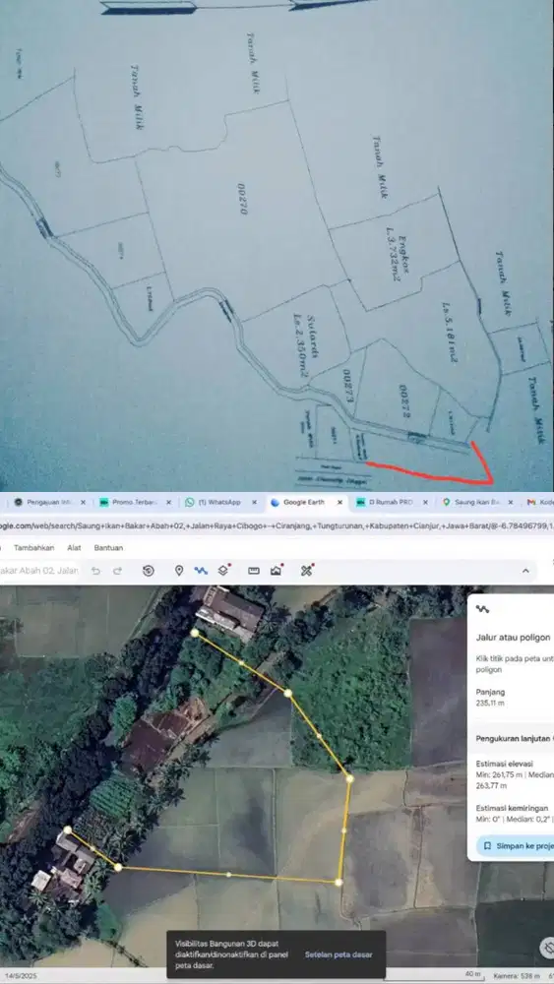Click the compass rotation button on map
This screenshot has height=984, width=554.
[547, 947]
